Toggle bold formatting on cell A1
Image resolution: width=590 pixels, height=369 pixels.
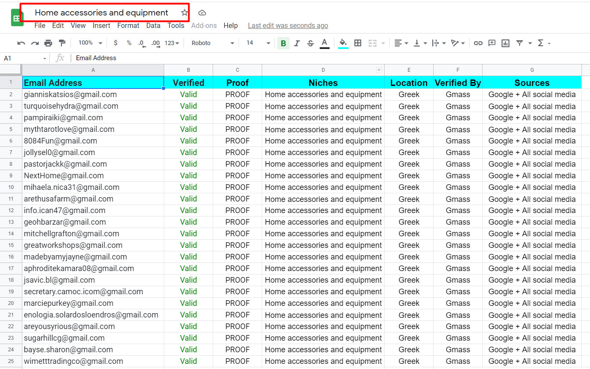[284, 43]
